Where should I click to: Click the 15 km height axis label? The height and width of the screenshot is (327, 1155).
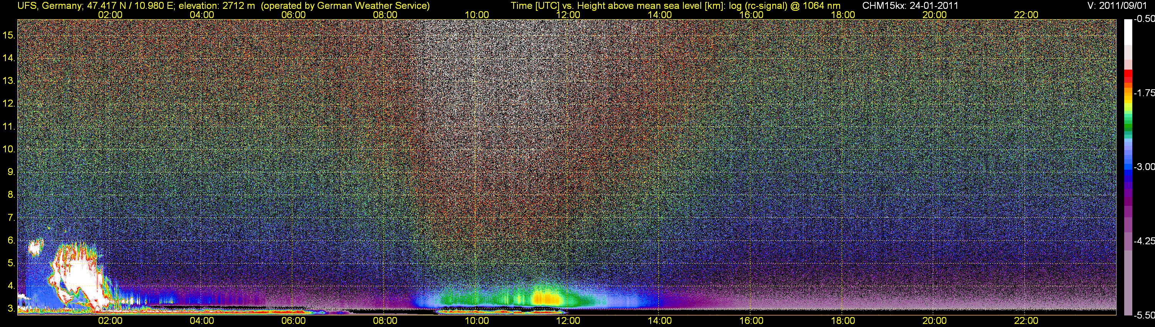9,35
